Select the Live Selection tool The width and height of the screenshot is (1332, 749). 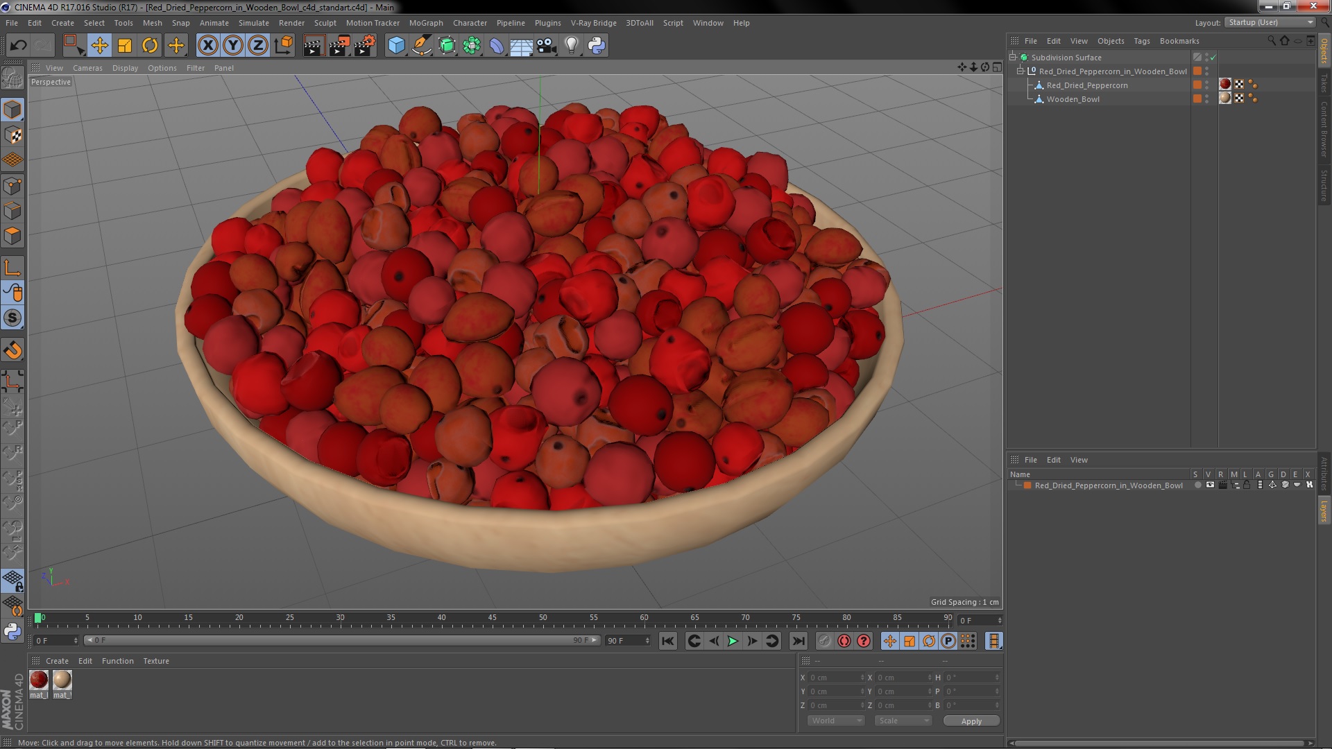point(74,46)
